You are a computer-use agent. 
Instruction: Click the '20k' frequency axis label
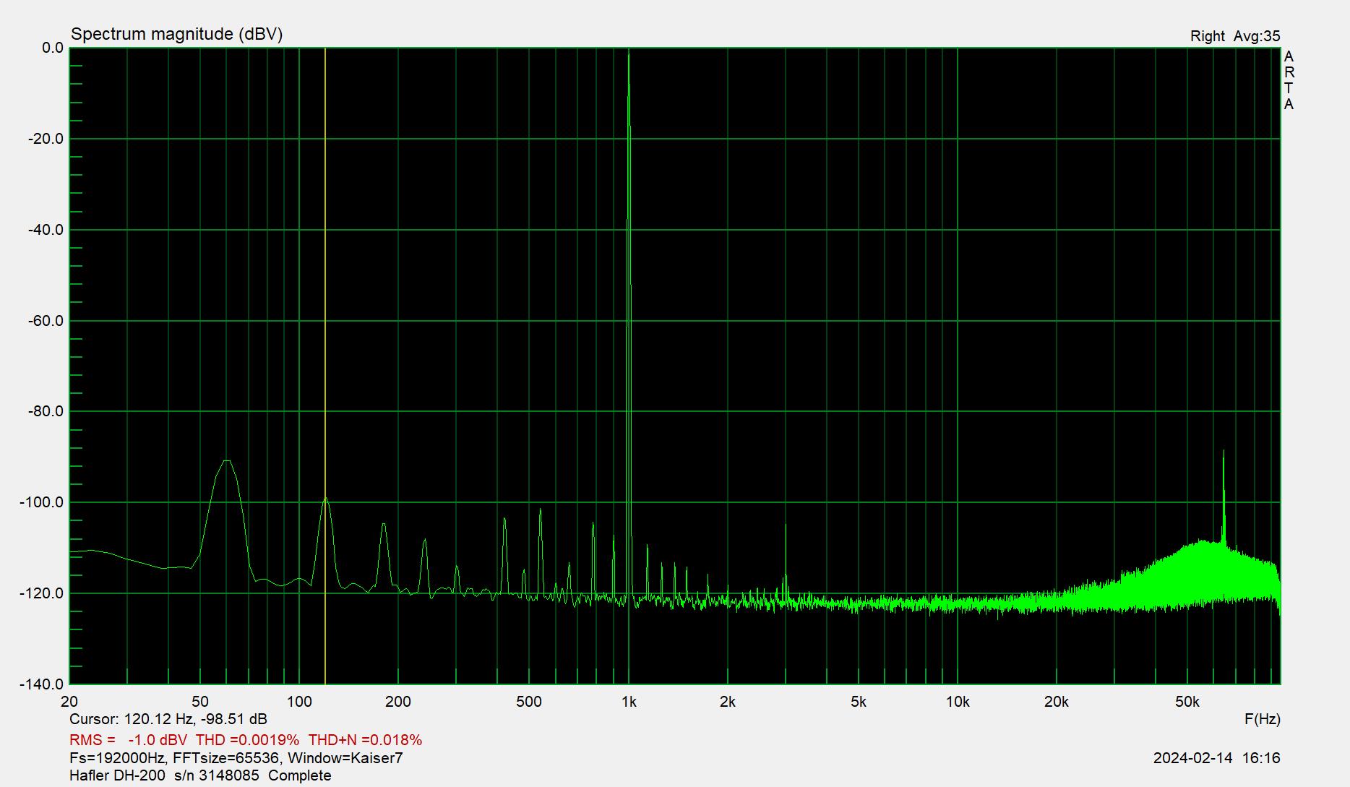[1056, 702]
